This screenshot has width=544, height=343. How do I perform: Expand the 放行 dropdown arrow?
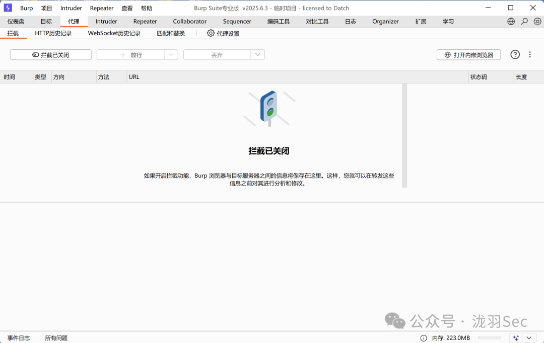(171, 55)
